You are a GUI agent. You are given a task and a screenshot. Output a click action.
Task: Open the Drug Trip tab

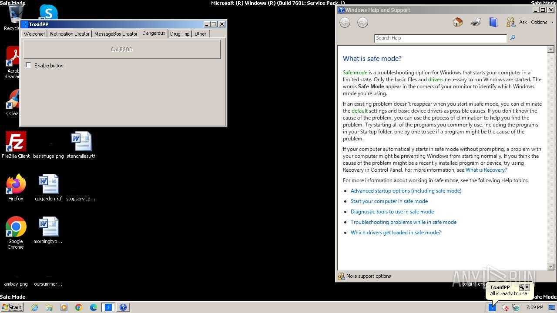click(x=180, y=34)
